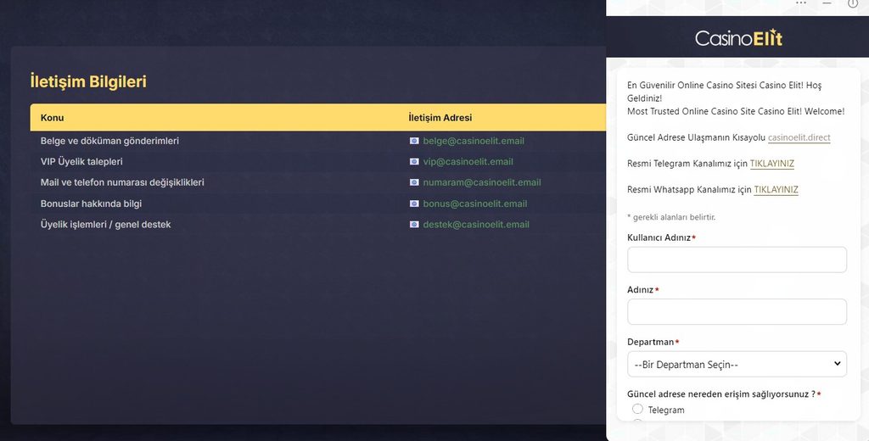
Task: Open the destek@casinoelit.email support link
Action: [476, 225]
